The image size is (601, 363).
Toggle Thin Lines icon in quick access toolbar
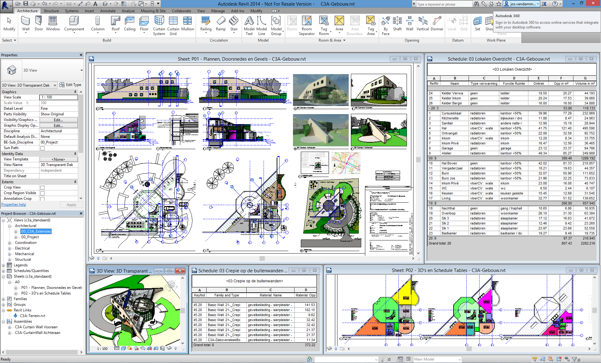point(124,4)
